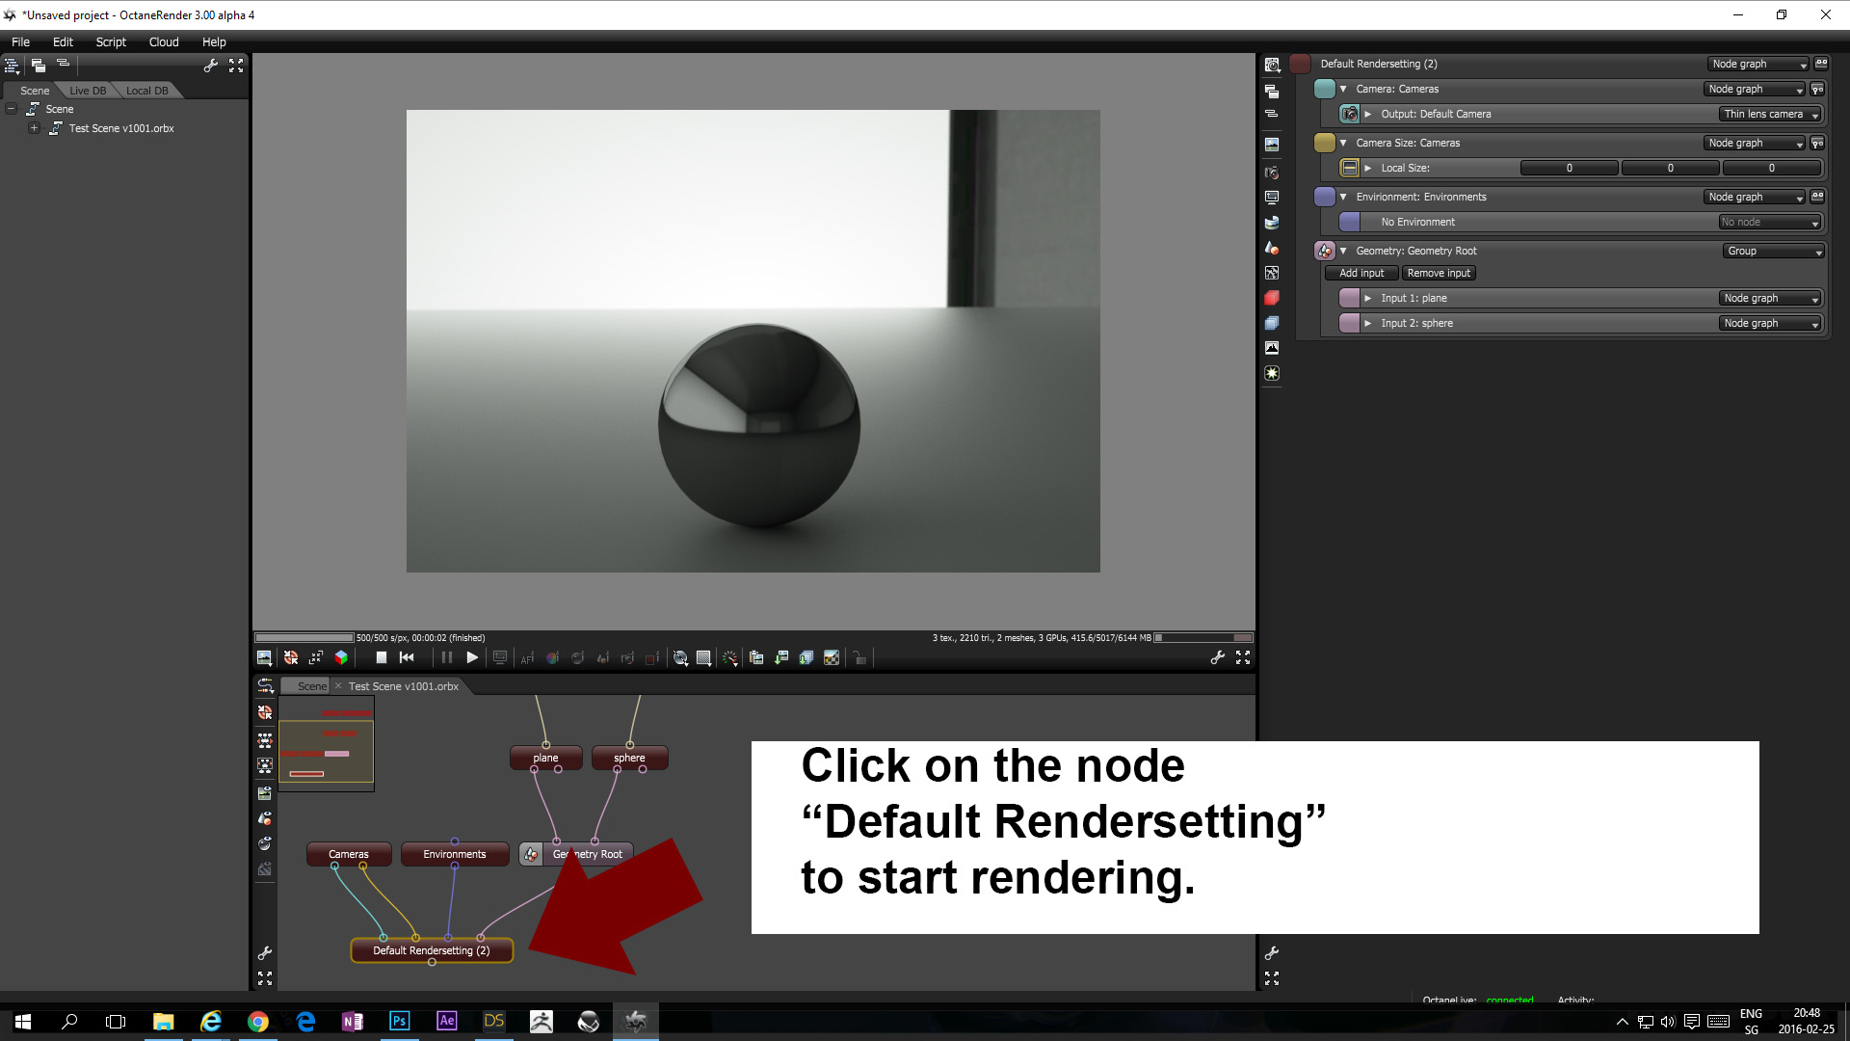Viewport: 1850px width, 1041px height.
Task: Click the pause render icon
Action: [x=446, y=657]
